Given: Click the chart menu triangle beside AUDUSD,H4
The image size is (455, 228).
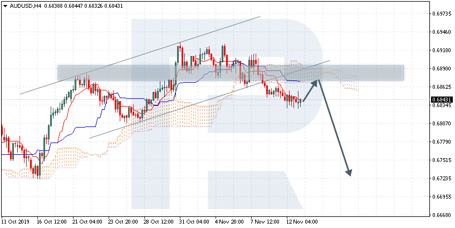Looking at the screenshot, I should click(x=5, y=6).
